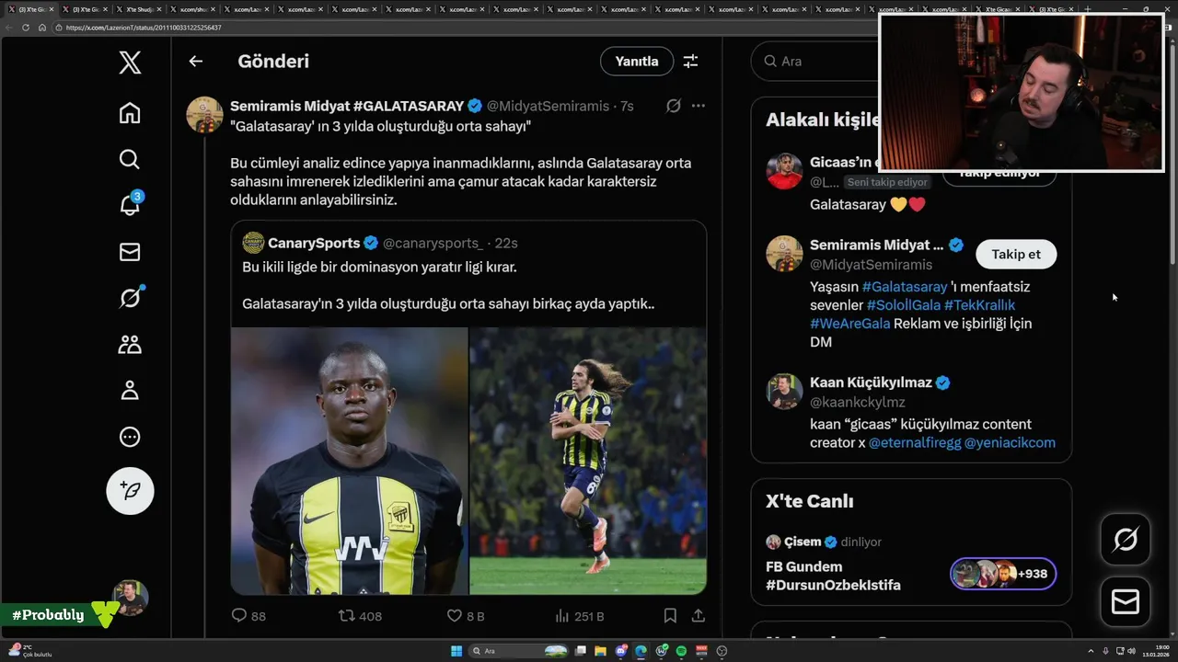
Task: Click account avatar at sidebar bottom
Action: (x=130, y=598)
